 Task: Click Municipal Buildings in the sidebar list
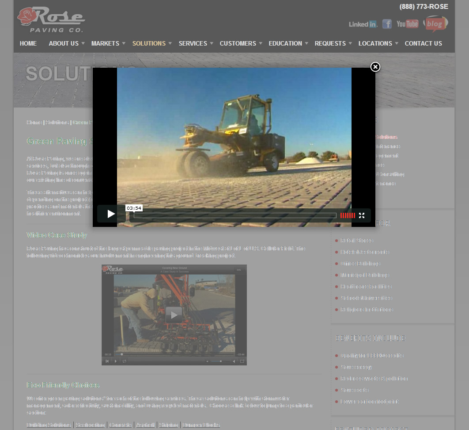(365, 275)
